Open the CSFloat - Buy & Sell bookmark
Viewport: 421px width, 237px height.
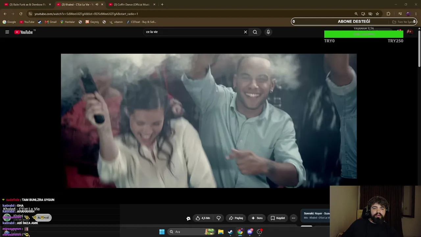coord(141,22)
